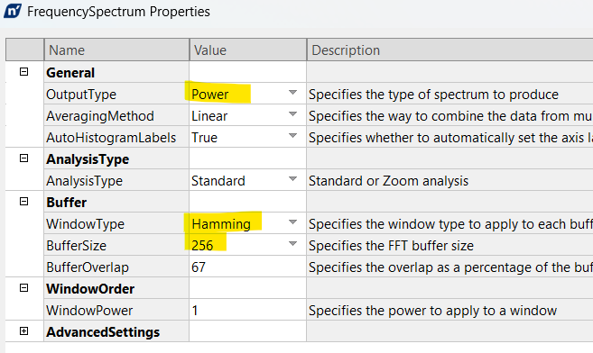Collapse the WindowOrder section
593x353 pixels.
(23, 288)
